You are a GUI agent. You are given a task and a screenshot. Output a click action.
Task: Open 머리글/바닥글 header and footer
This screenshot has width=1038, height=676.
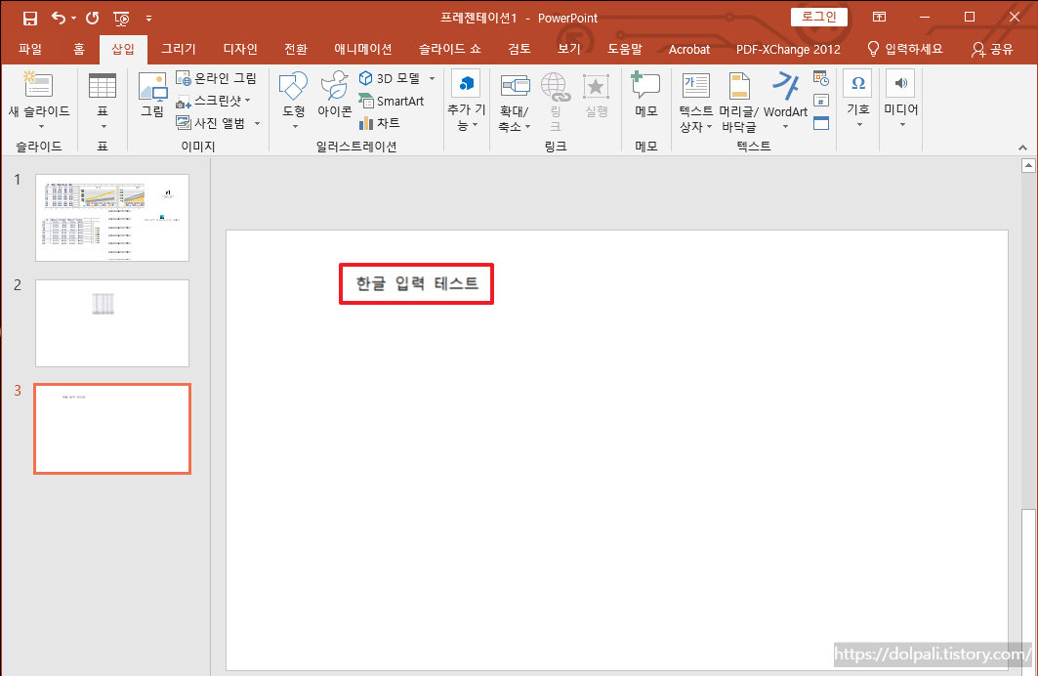(739, 101)
